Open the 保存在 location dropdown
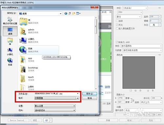 (x=40, y=13)
